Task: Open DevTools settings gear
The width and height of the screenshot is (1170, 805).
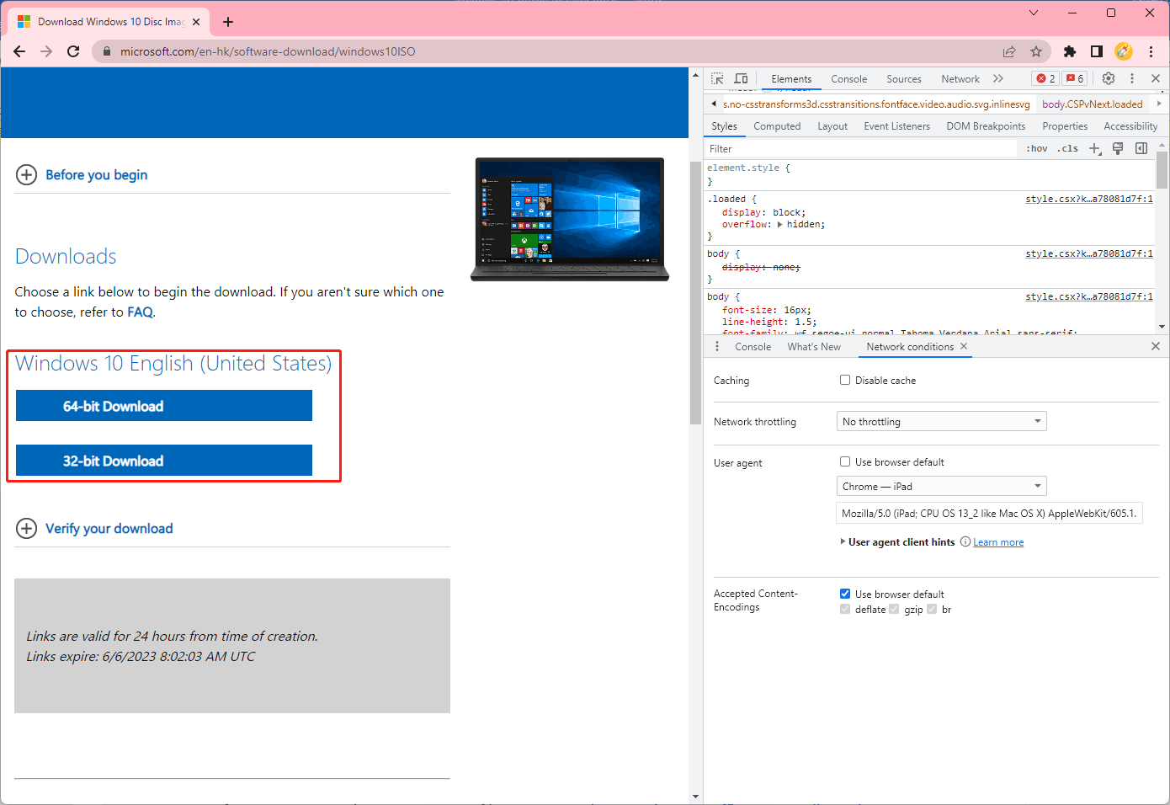Action: [x=1109, y=78]
